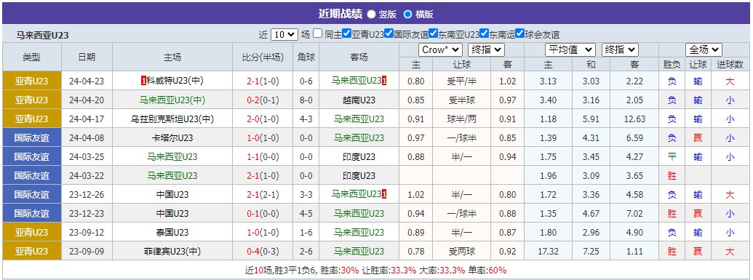Viewport: 753px width, 280px height.
Task: Click the 赢 handicap result for 卡塔尔U23 row
Action: click(x=697, y=138)
